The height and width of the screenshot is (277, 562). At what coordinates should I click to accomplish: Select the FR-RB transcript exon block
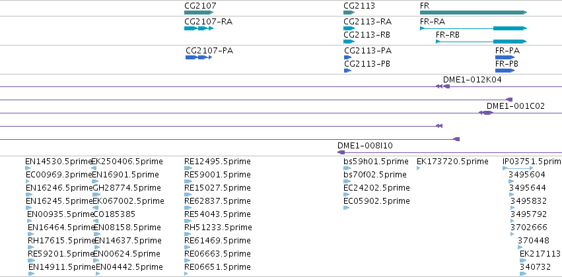[510, 42]
